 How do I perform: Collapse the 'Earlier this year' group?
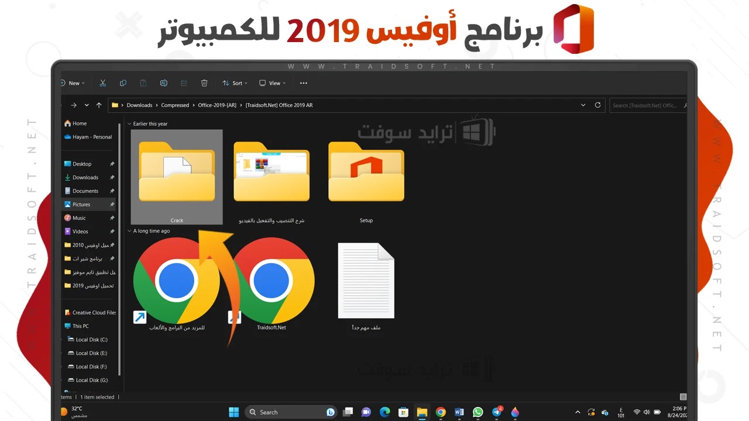click(x=129, y=124)
